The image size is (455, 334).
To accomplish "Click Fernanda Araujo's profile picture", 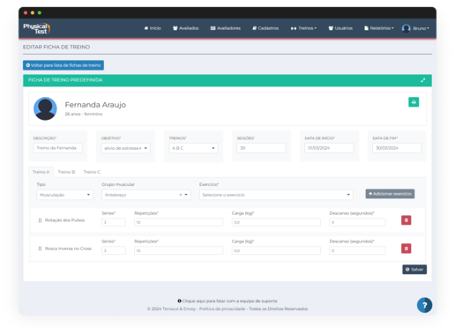I will click(x=45, y=108).
